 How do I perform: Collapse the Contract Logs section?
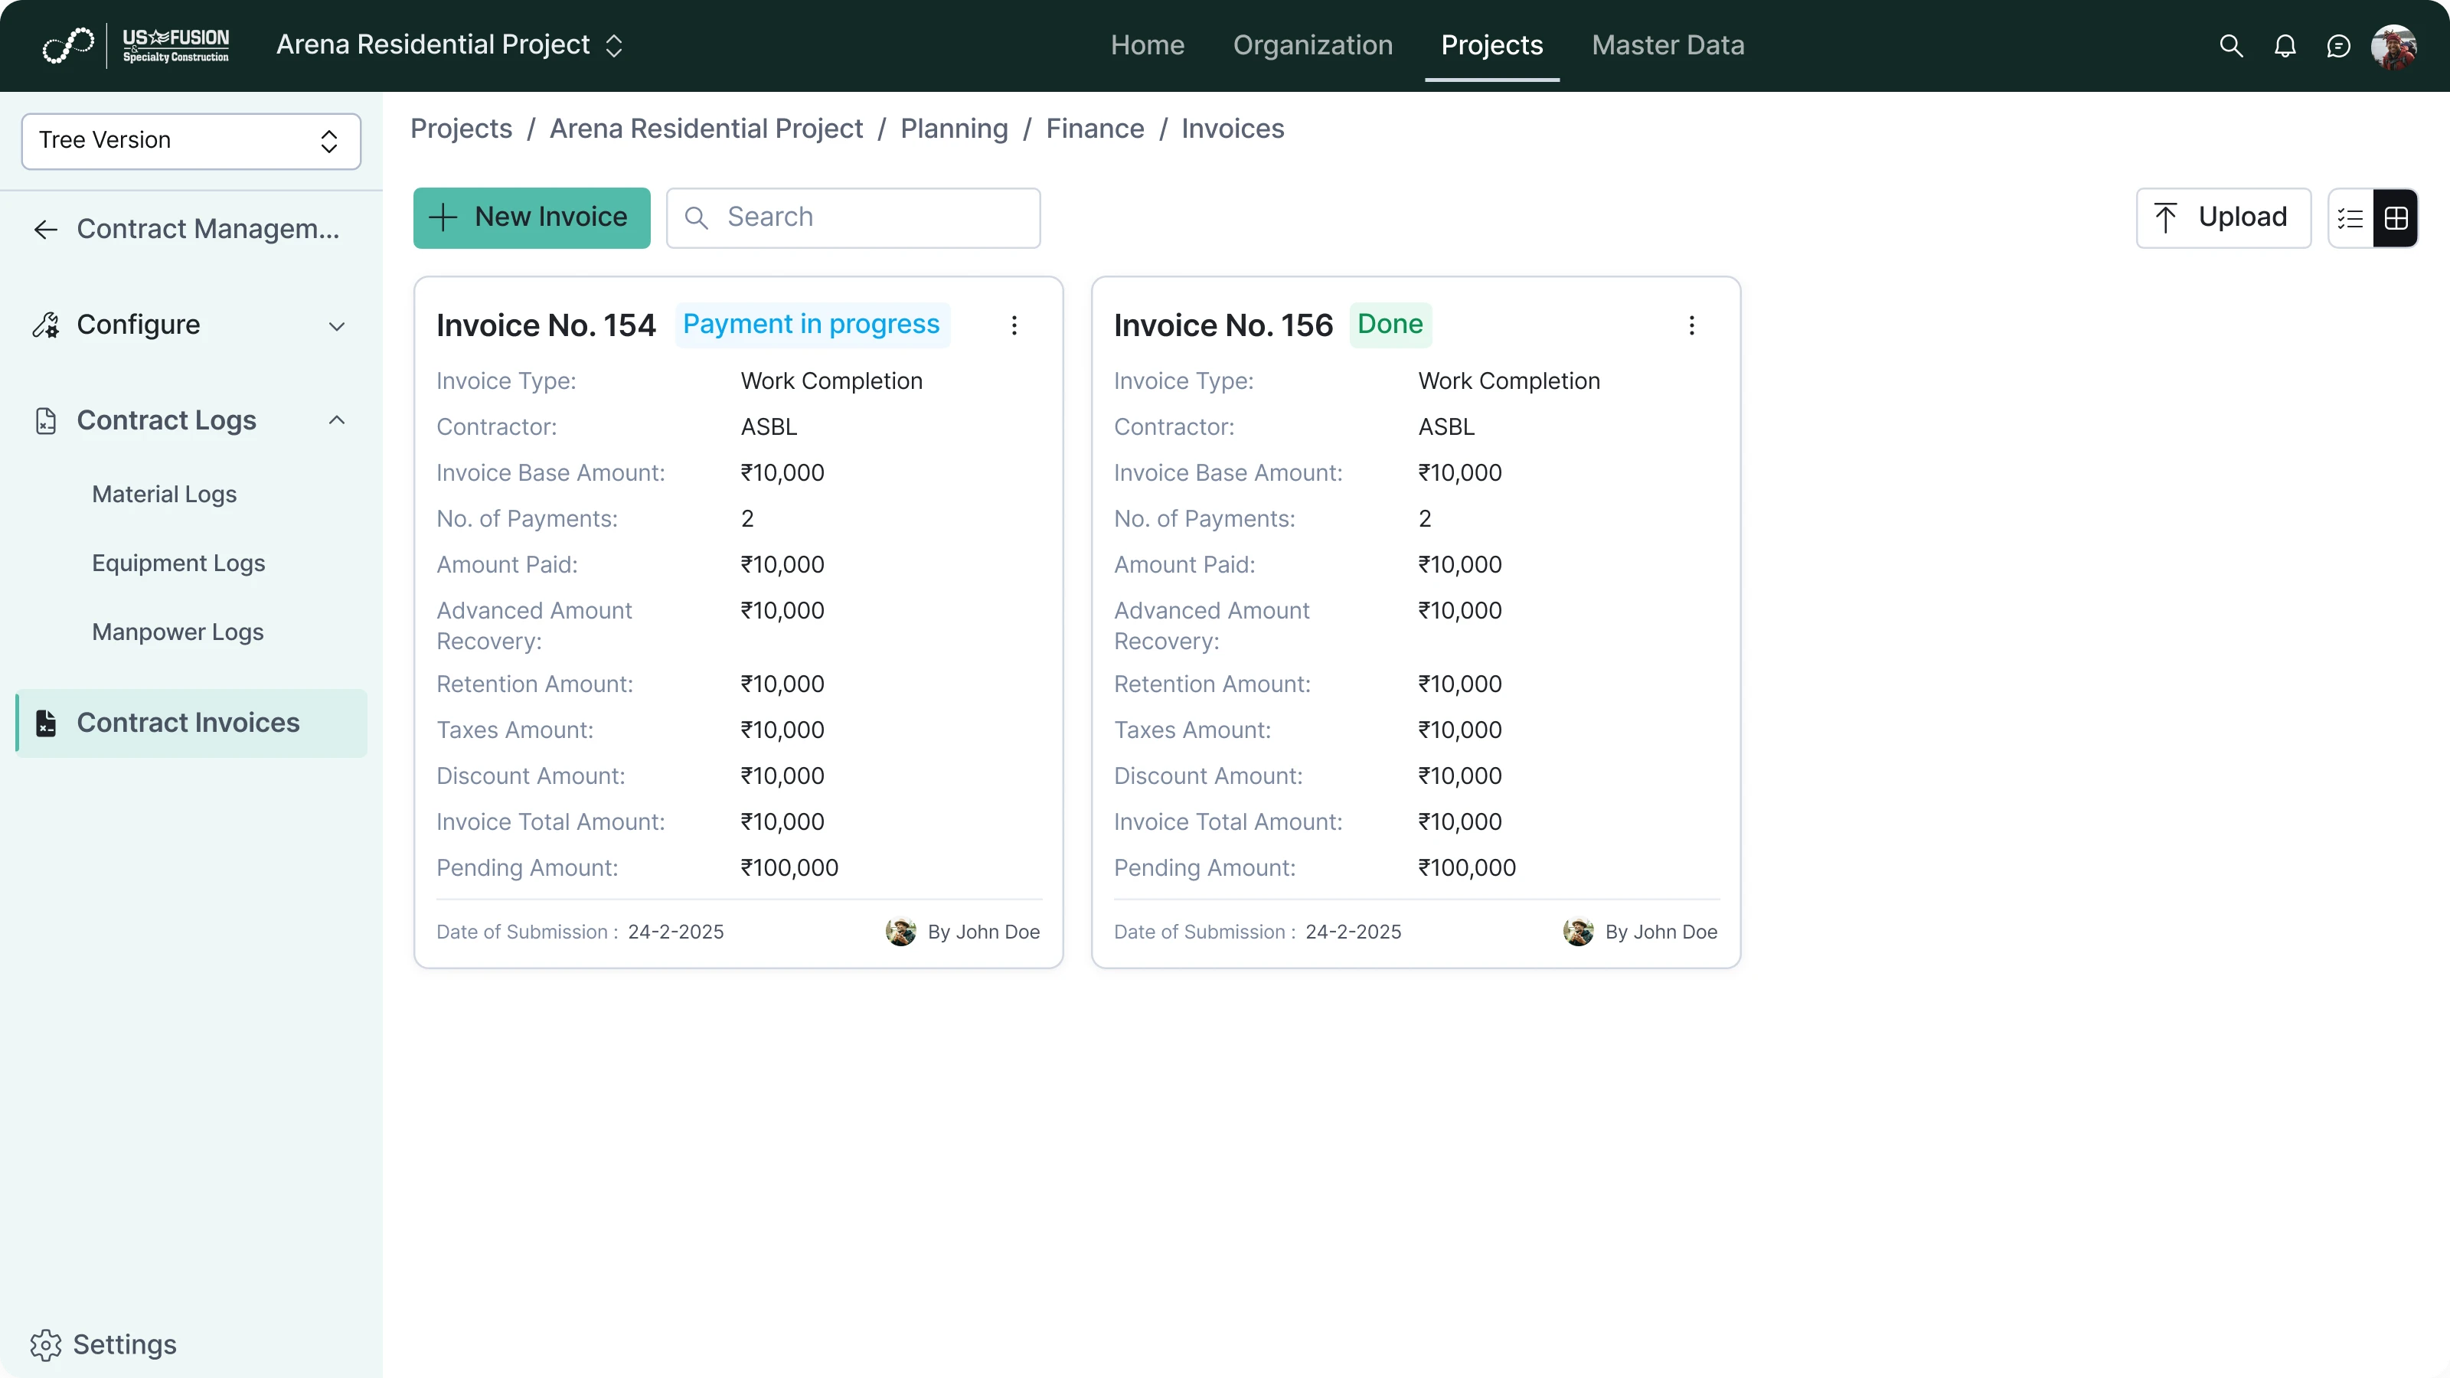(x=337, y=420)
